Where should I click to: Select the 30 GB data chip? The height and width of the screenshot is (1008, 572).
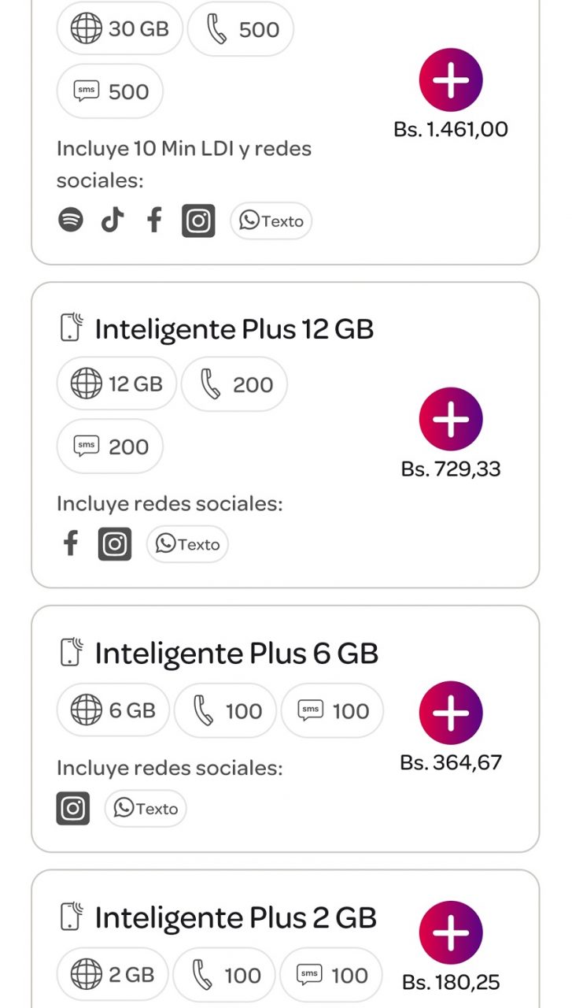point(120,29)
